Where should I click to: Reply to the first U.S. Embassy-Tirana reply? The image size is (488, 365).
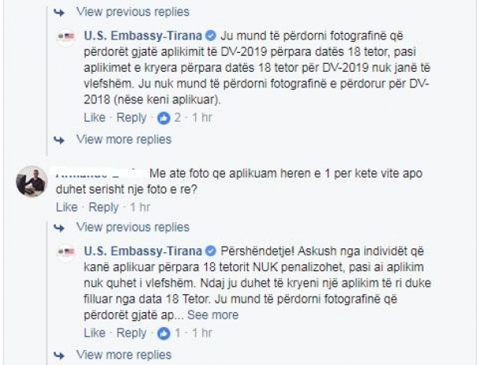pos(131,117)
